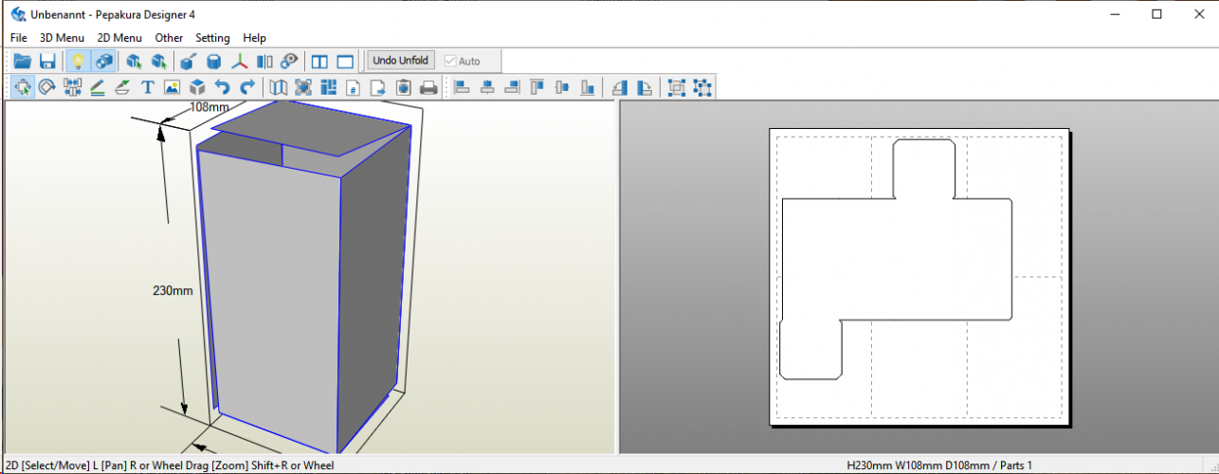Click the gray 3D cube icon
The height and width of the screenshot is (474, 1219).
(x=197, y=87)
